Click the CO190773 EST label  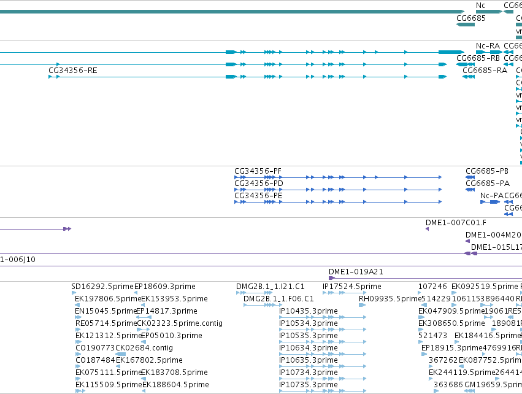[95, 348]
